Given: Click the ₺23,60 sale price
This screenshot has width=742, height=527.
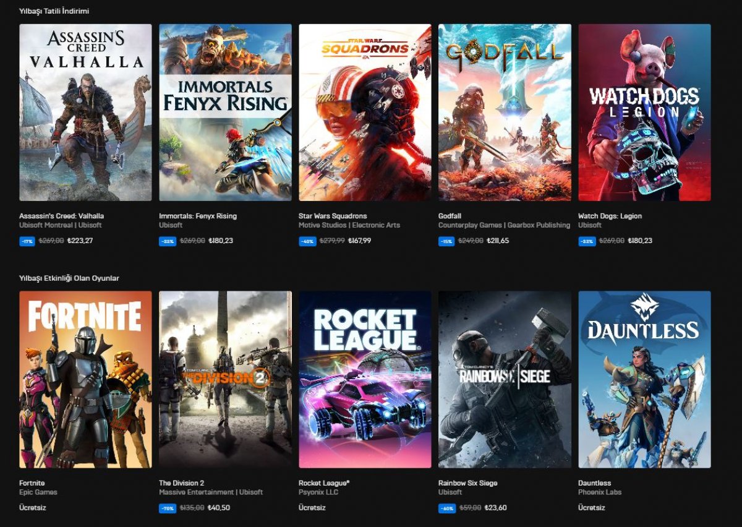Looking at the screenshot, I should click(495, 508).
